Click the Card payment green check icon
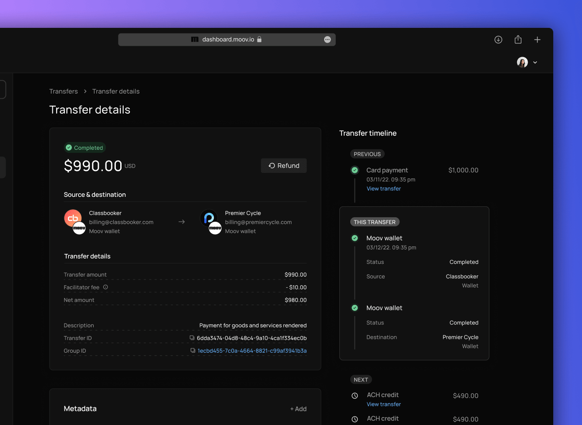 pyautogui.click(x=355, y=170)
